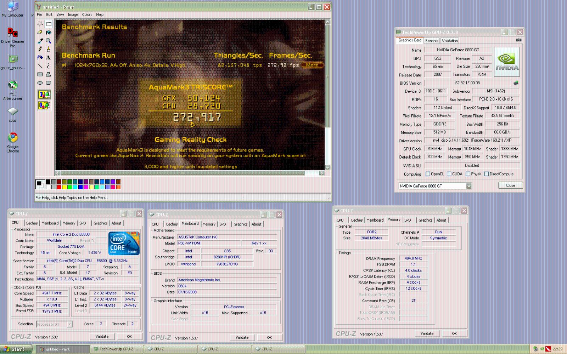Select the Rectangle shape tool
The width and height of the screenshot is (567, 354).
click(40, 74)
